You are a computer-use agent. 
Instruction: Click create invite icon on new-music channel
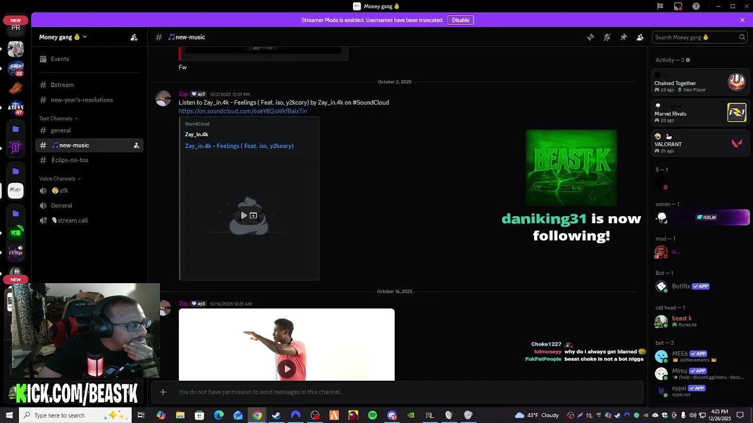[136, 145]
